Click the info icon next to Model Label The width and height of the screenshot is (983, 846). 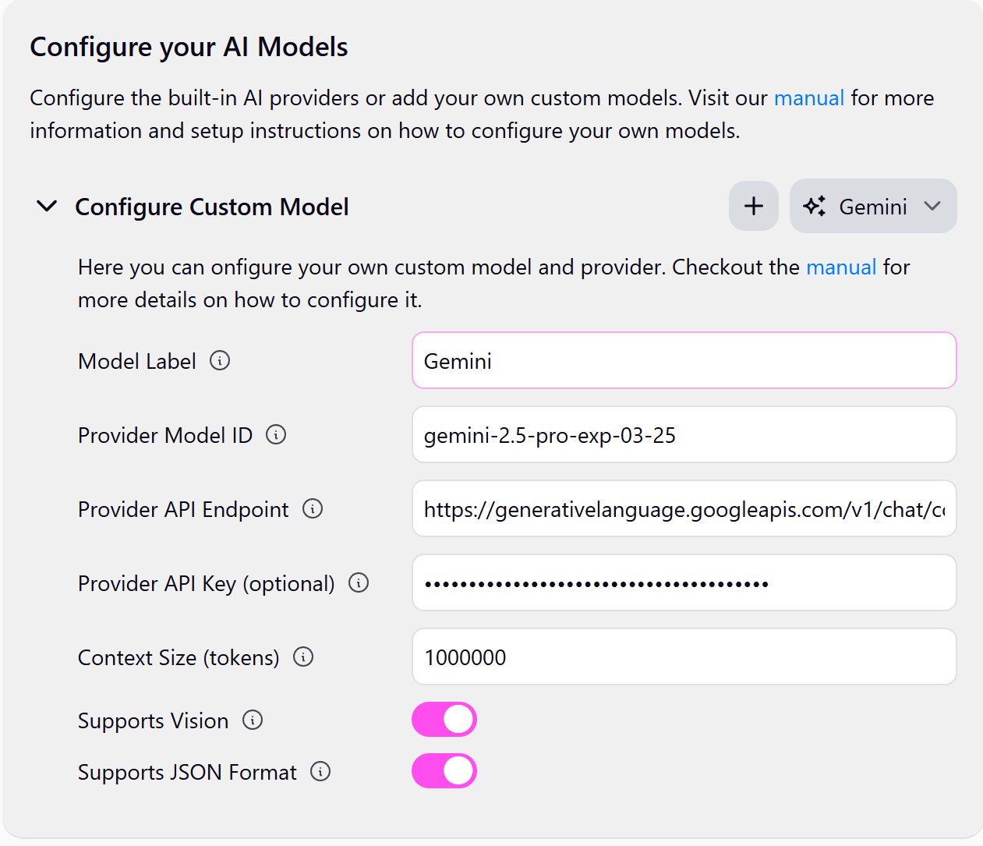[x=220, y=360]
